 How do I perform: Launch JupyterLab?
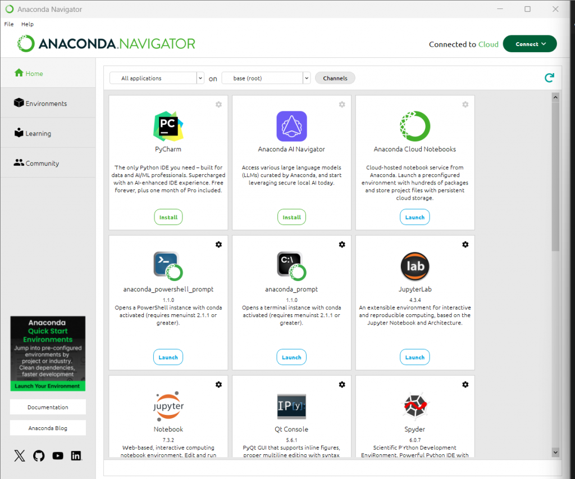[415, 357]
